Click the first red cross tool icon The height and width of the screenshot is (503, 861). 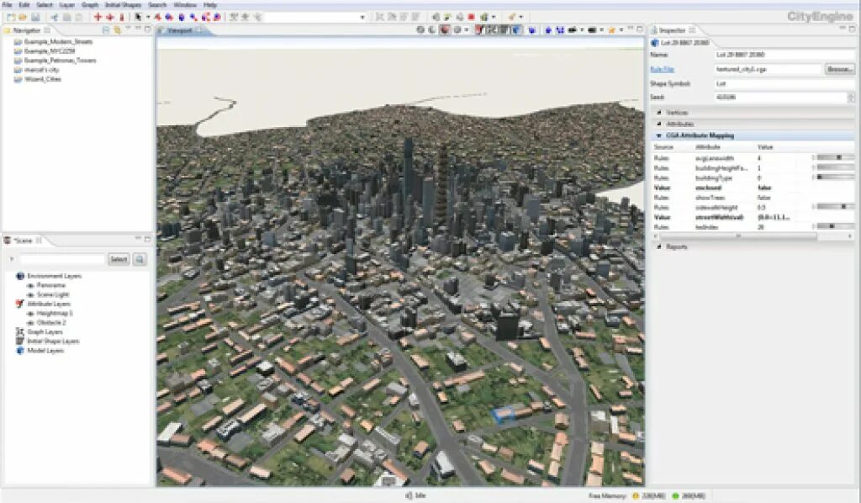click(x=98, y=17)
